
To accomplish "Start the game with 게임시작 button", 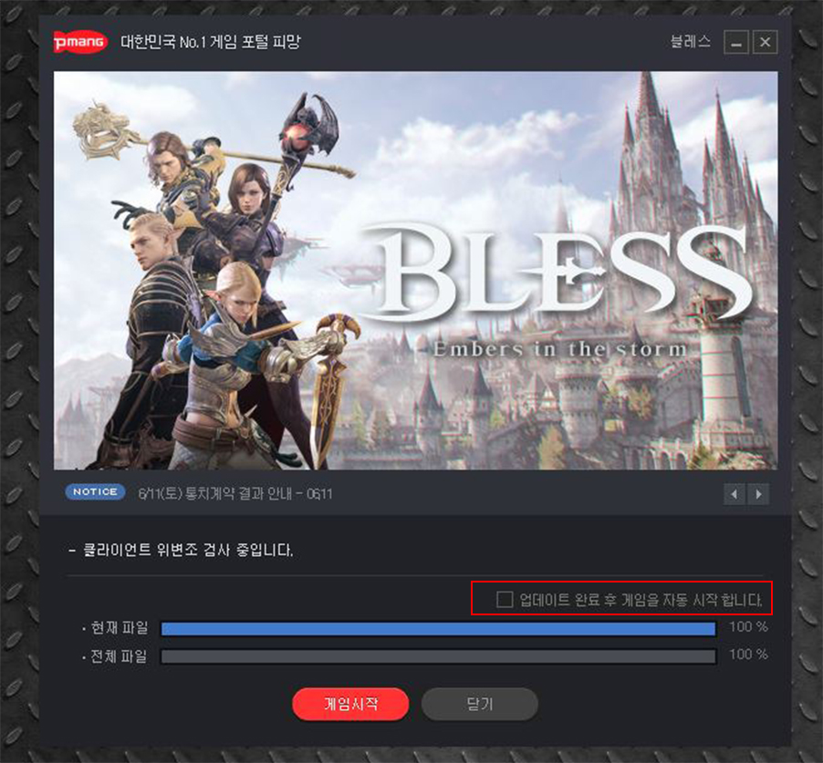I will [350, 705].
